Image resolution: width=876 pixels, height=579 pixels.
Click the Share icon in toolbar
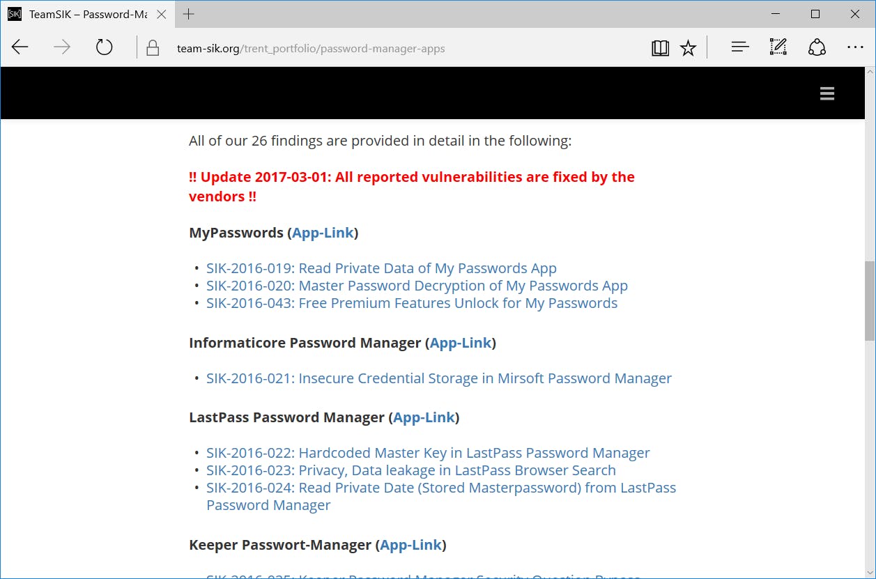point(817,47)
